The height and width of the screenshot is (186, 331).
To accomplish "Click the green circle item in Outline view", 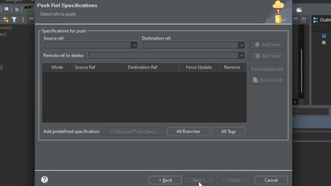I will click(x=324, y=42).
